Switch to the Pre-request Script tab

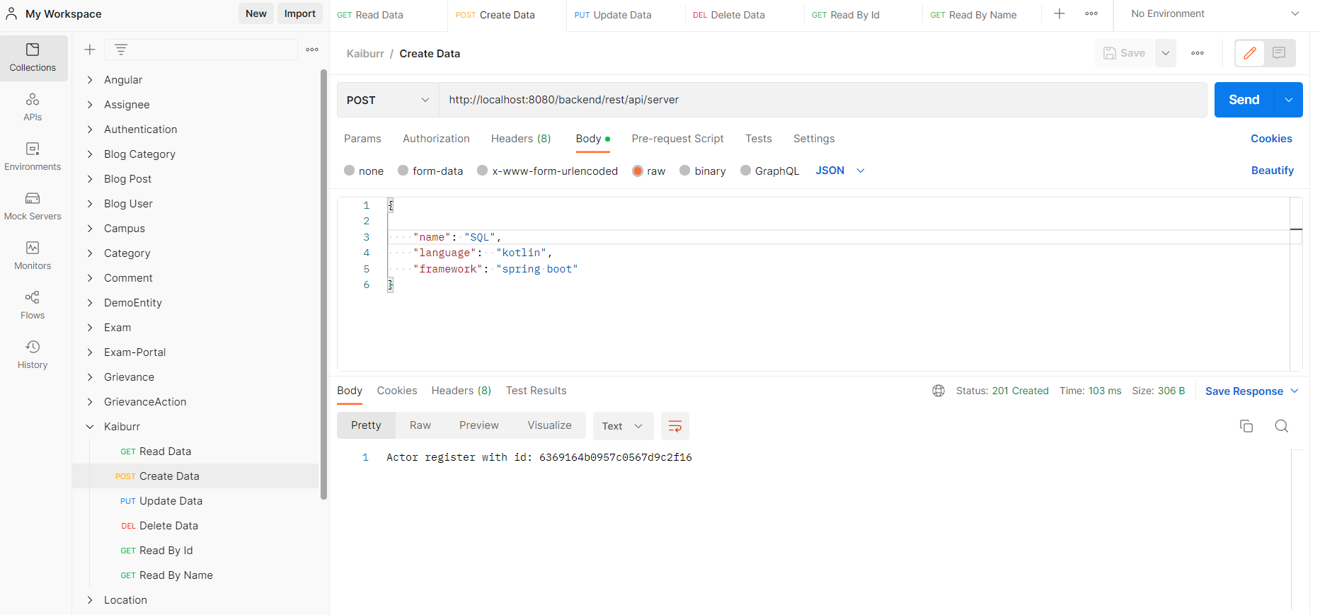pyautogui.click(x=677, y=139)
